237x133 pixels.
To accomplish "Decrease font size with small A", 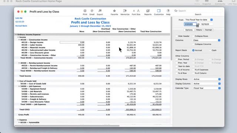I will coord(134,11).
